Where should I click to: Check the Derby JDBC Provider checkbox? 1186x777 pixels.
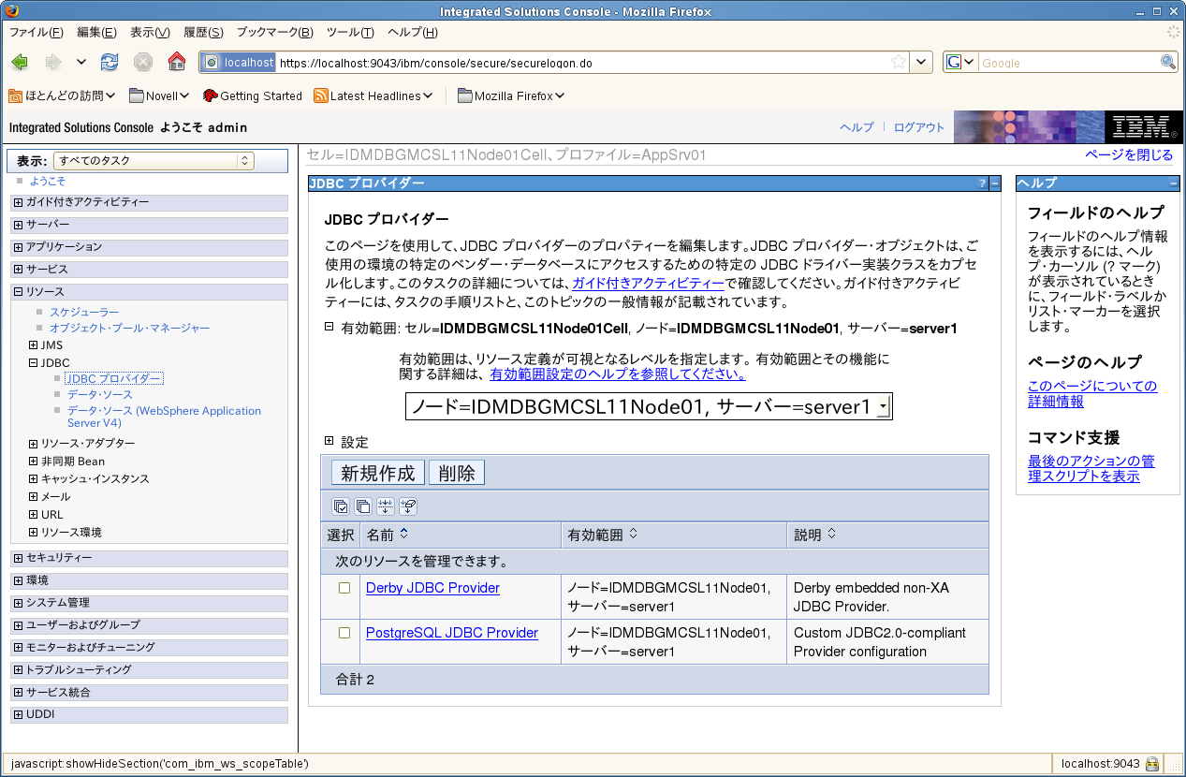pos(344,588)
